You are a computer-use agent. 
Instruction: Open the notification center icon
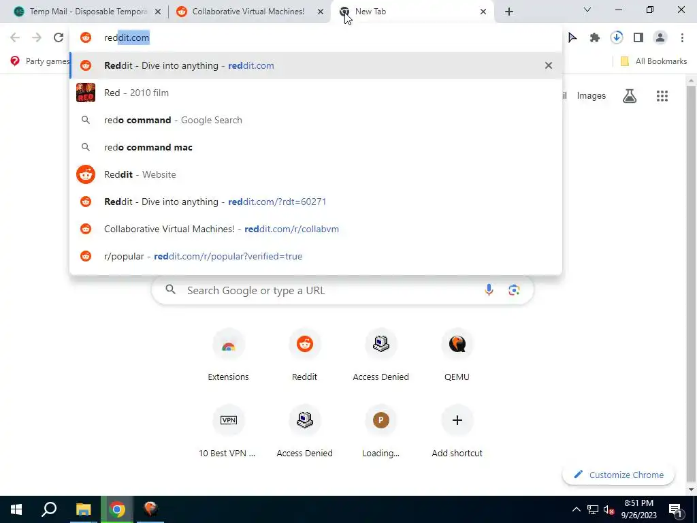675,509
